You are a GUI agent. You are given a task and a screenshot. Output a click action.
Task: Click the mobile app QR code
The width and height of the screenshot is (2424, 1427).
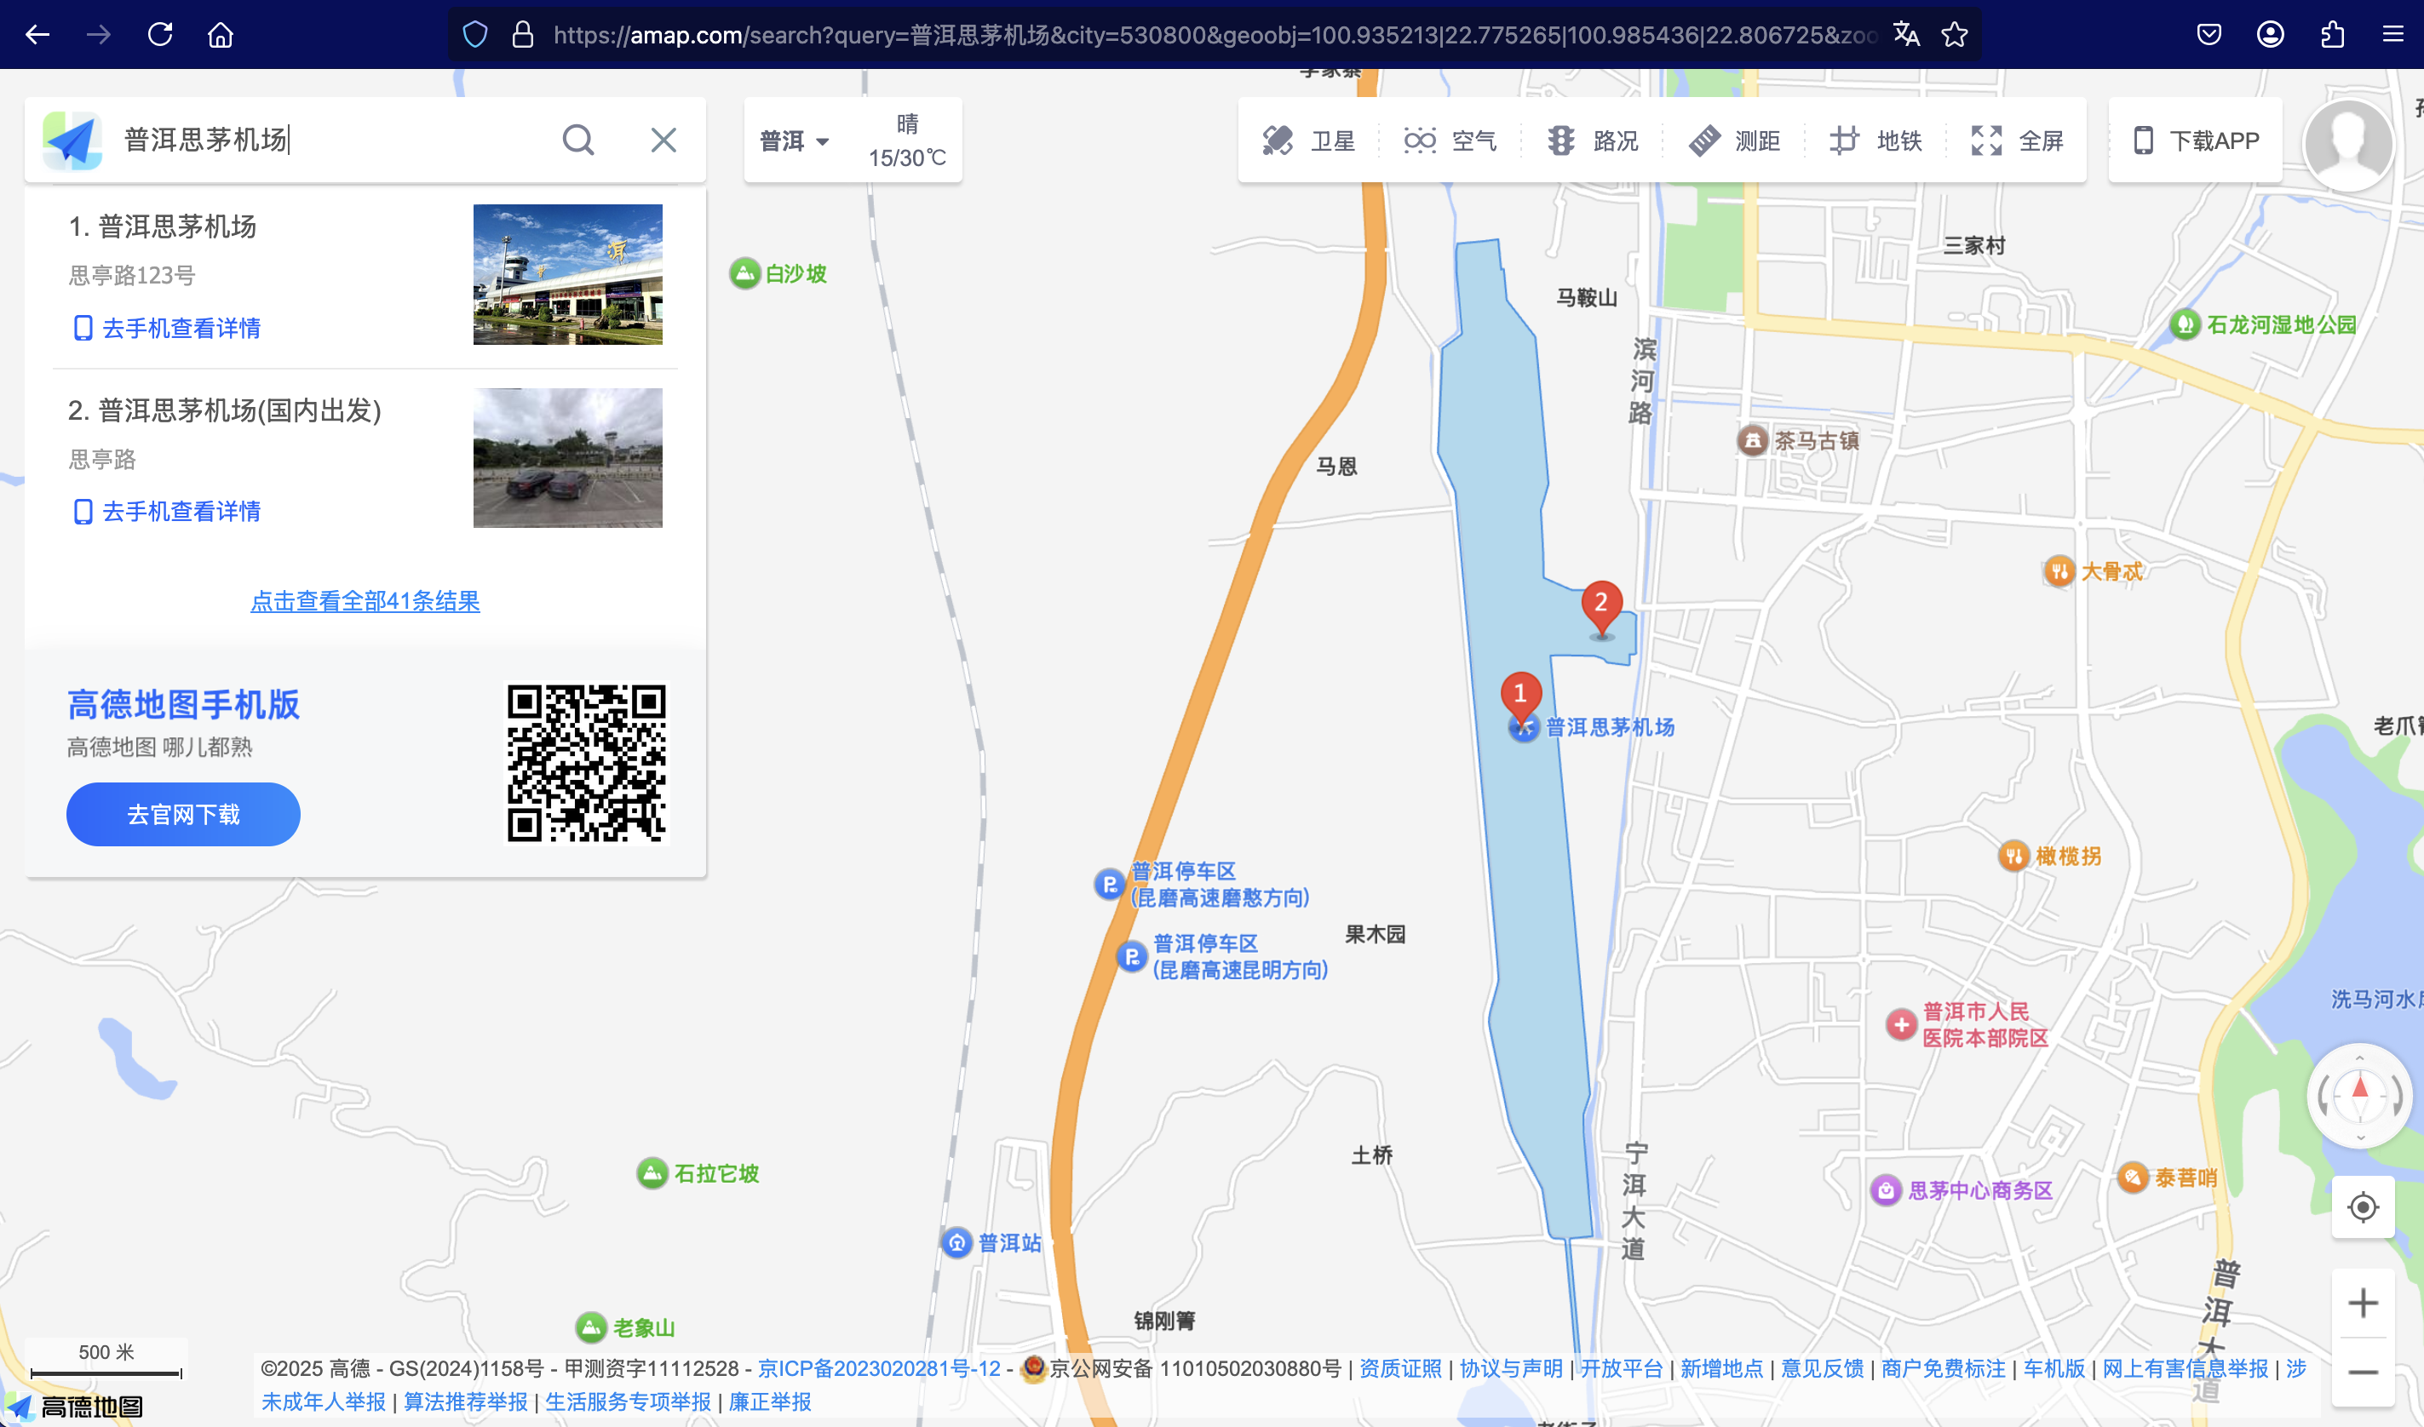point(587,764)
